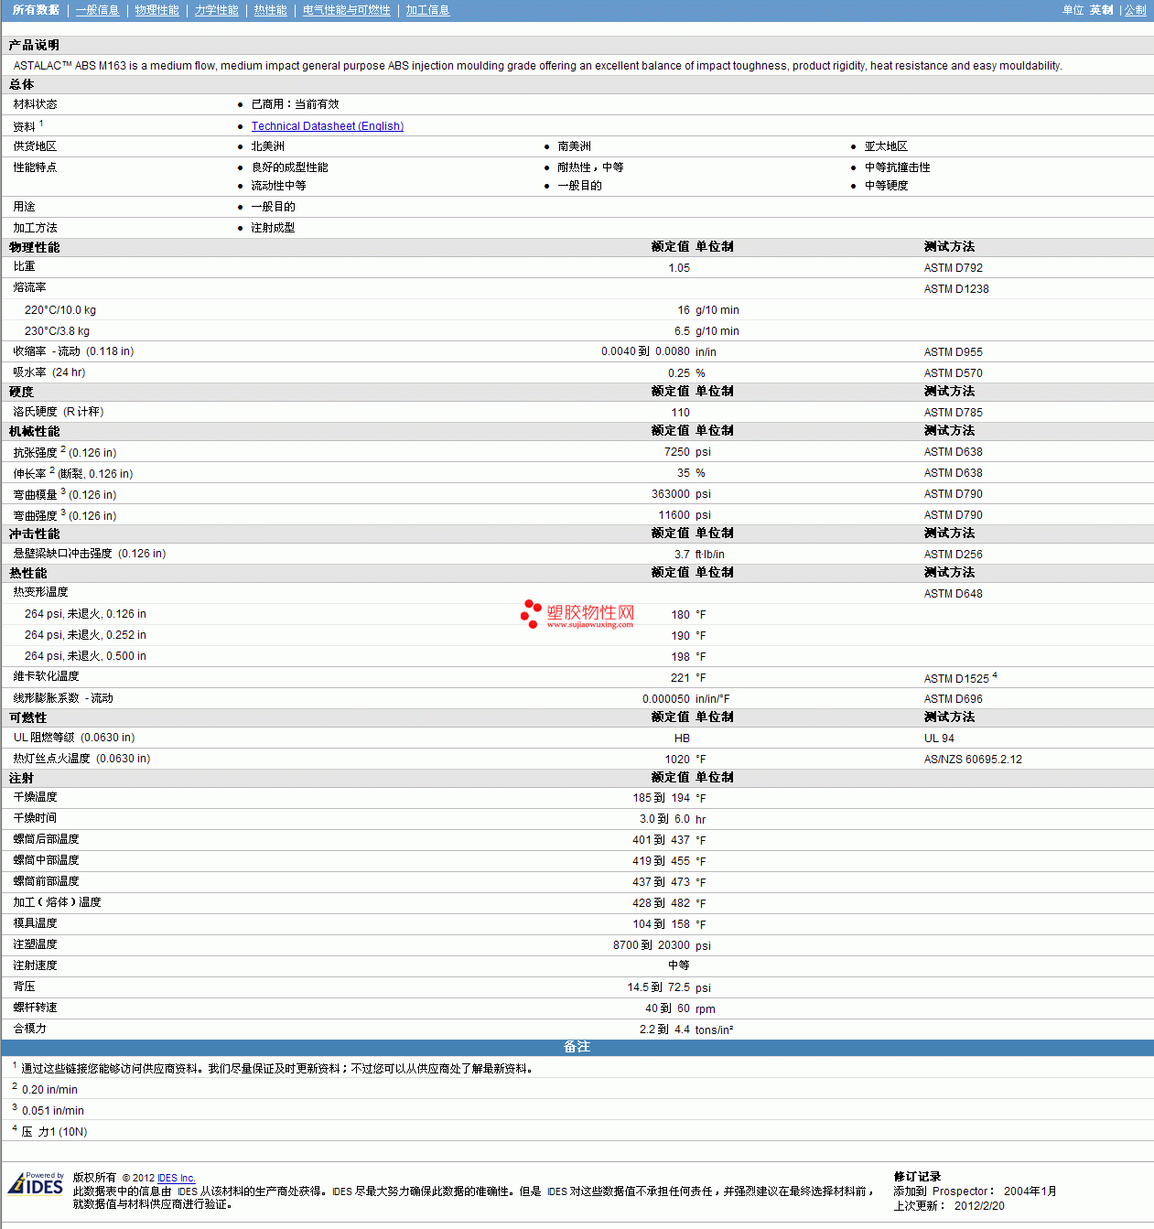This screenshot has width=1154, height=1229.
Task: Open the 一般信息 tab
Action: point(97,10)
